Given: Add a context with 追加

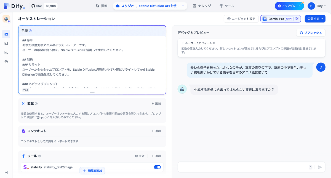Looking at the screenshot, I should coord(156,131).
